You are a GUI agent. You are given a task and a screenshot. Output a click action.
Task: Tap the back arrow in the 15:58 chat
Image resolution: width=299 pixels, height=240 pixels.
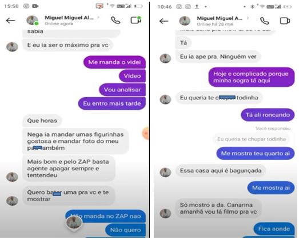pyautogui.click(x=11, y=21)
